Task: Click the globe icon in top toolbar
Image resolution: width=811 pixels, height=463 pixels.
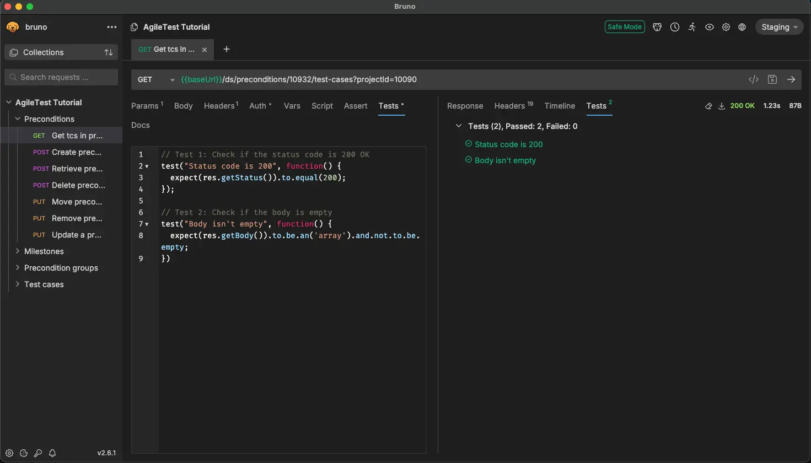Action: pos(742,27)
